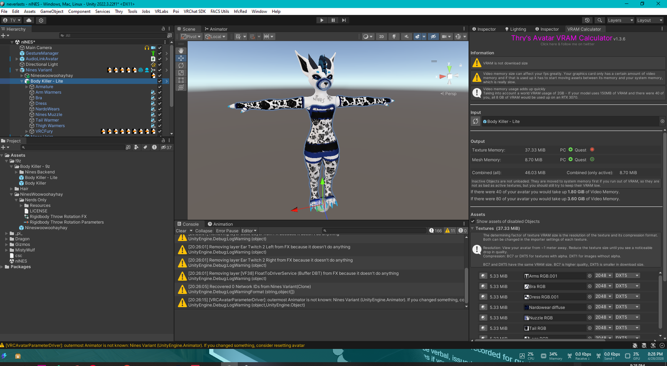Open the Pivot handle position dropdown
The width and height of the screenshot is (667, 366).
pyautogui.click(x=191, y=37)
